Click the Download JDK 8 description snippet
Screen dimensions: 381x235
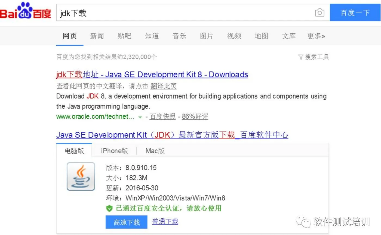(x=191, y=101)
